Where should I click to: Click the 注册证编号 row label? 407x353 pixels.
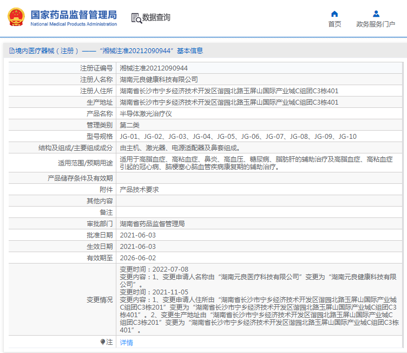[96, 68]
